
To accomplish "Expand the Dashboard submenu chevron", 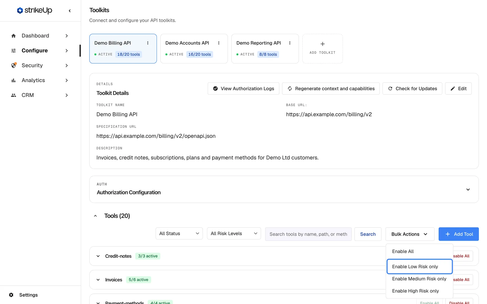I will [67, 36].
